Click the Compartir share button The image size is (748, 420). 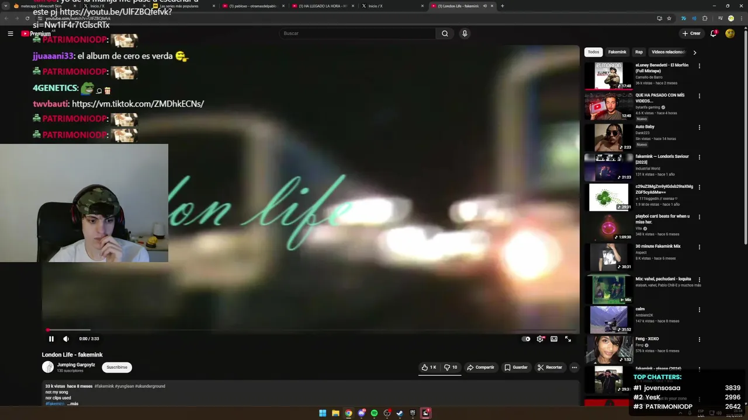click(x=480, y=367)
